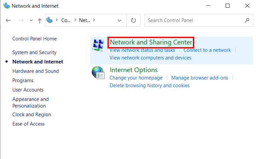Click Change your homepage
Image resolution: width=256 pixels, height=159 pixels.
[136, 78]
